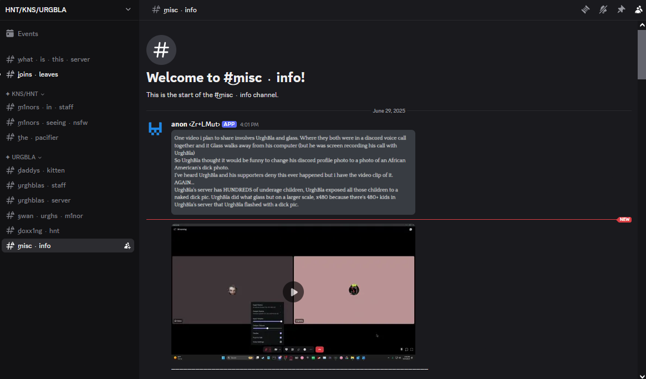Image resolution: width=646 pixels, height=379 pixels.
Task: Click the message scrollbar thumb
Action: (x=642, y=54)
